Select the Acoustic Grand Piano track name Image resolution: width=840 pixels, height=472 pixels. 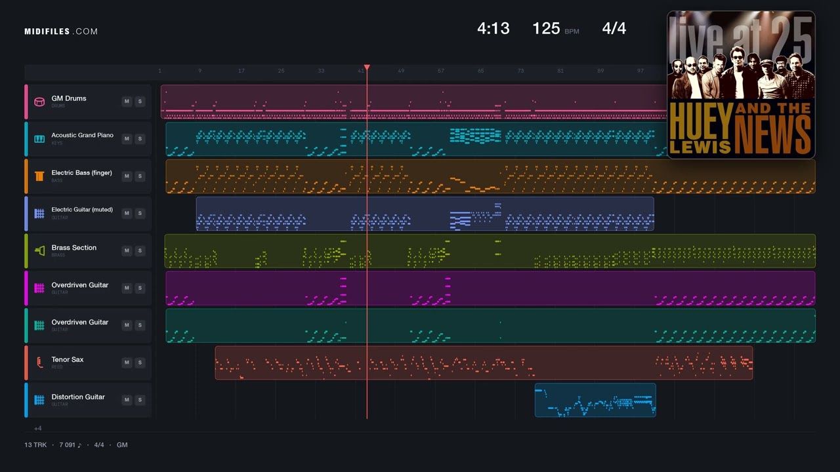point(83,135)
